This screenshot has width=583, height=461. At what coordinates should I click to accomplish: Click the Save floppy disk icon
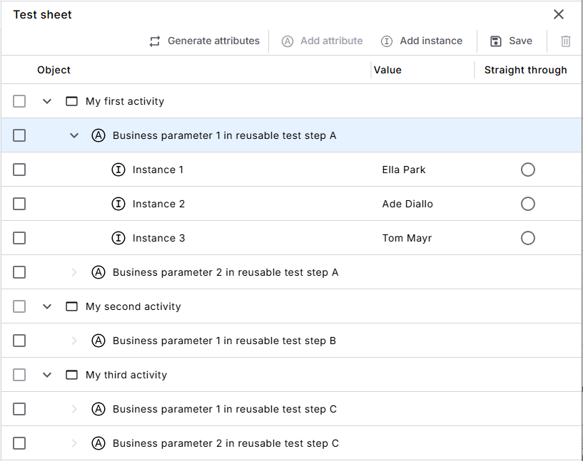[x=496, y=41]
